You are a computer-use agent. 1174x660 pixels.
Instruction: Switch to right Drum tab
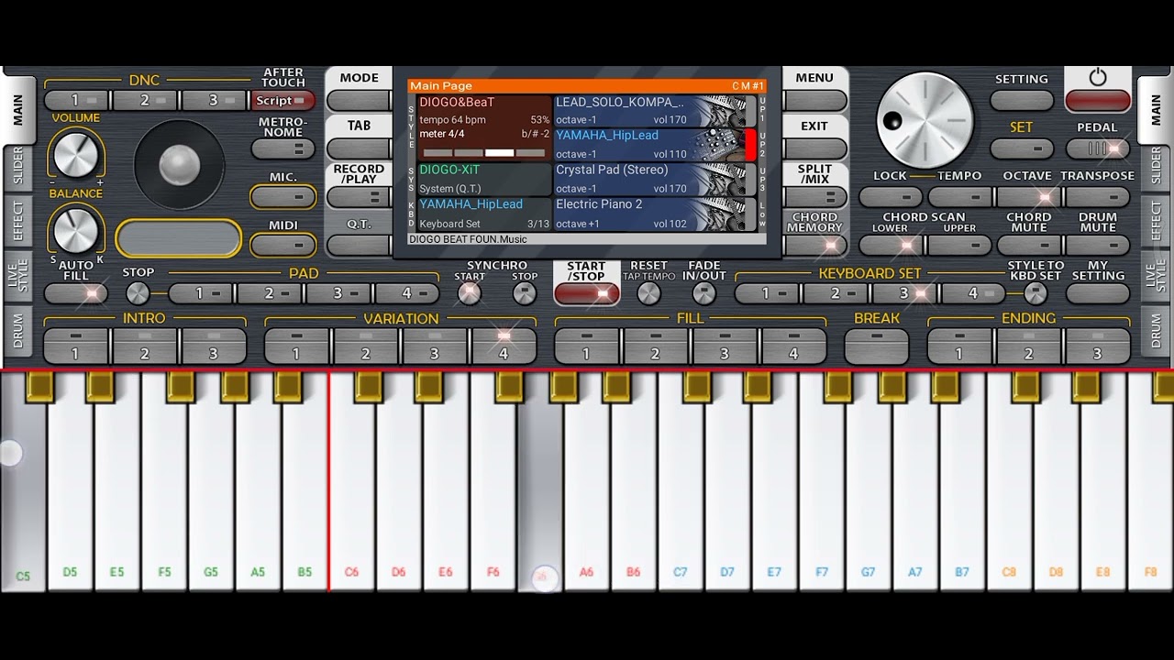pos(1156,331)
